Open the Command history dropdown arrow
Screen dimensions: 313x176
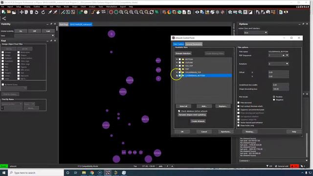point(307,160)
